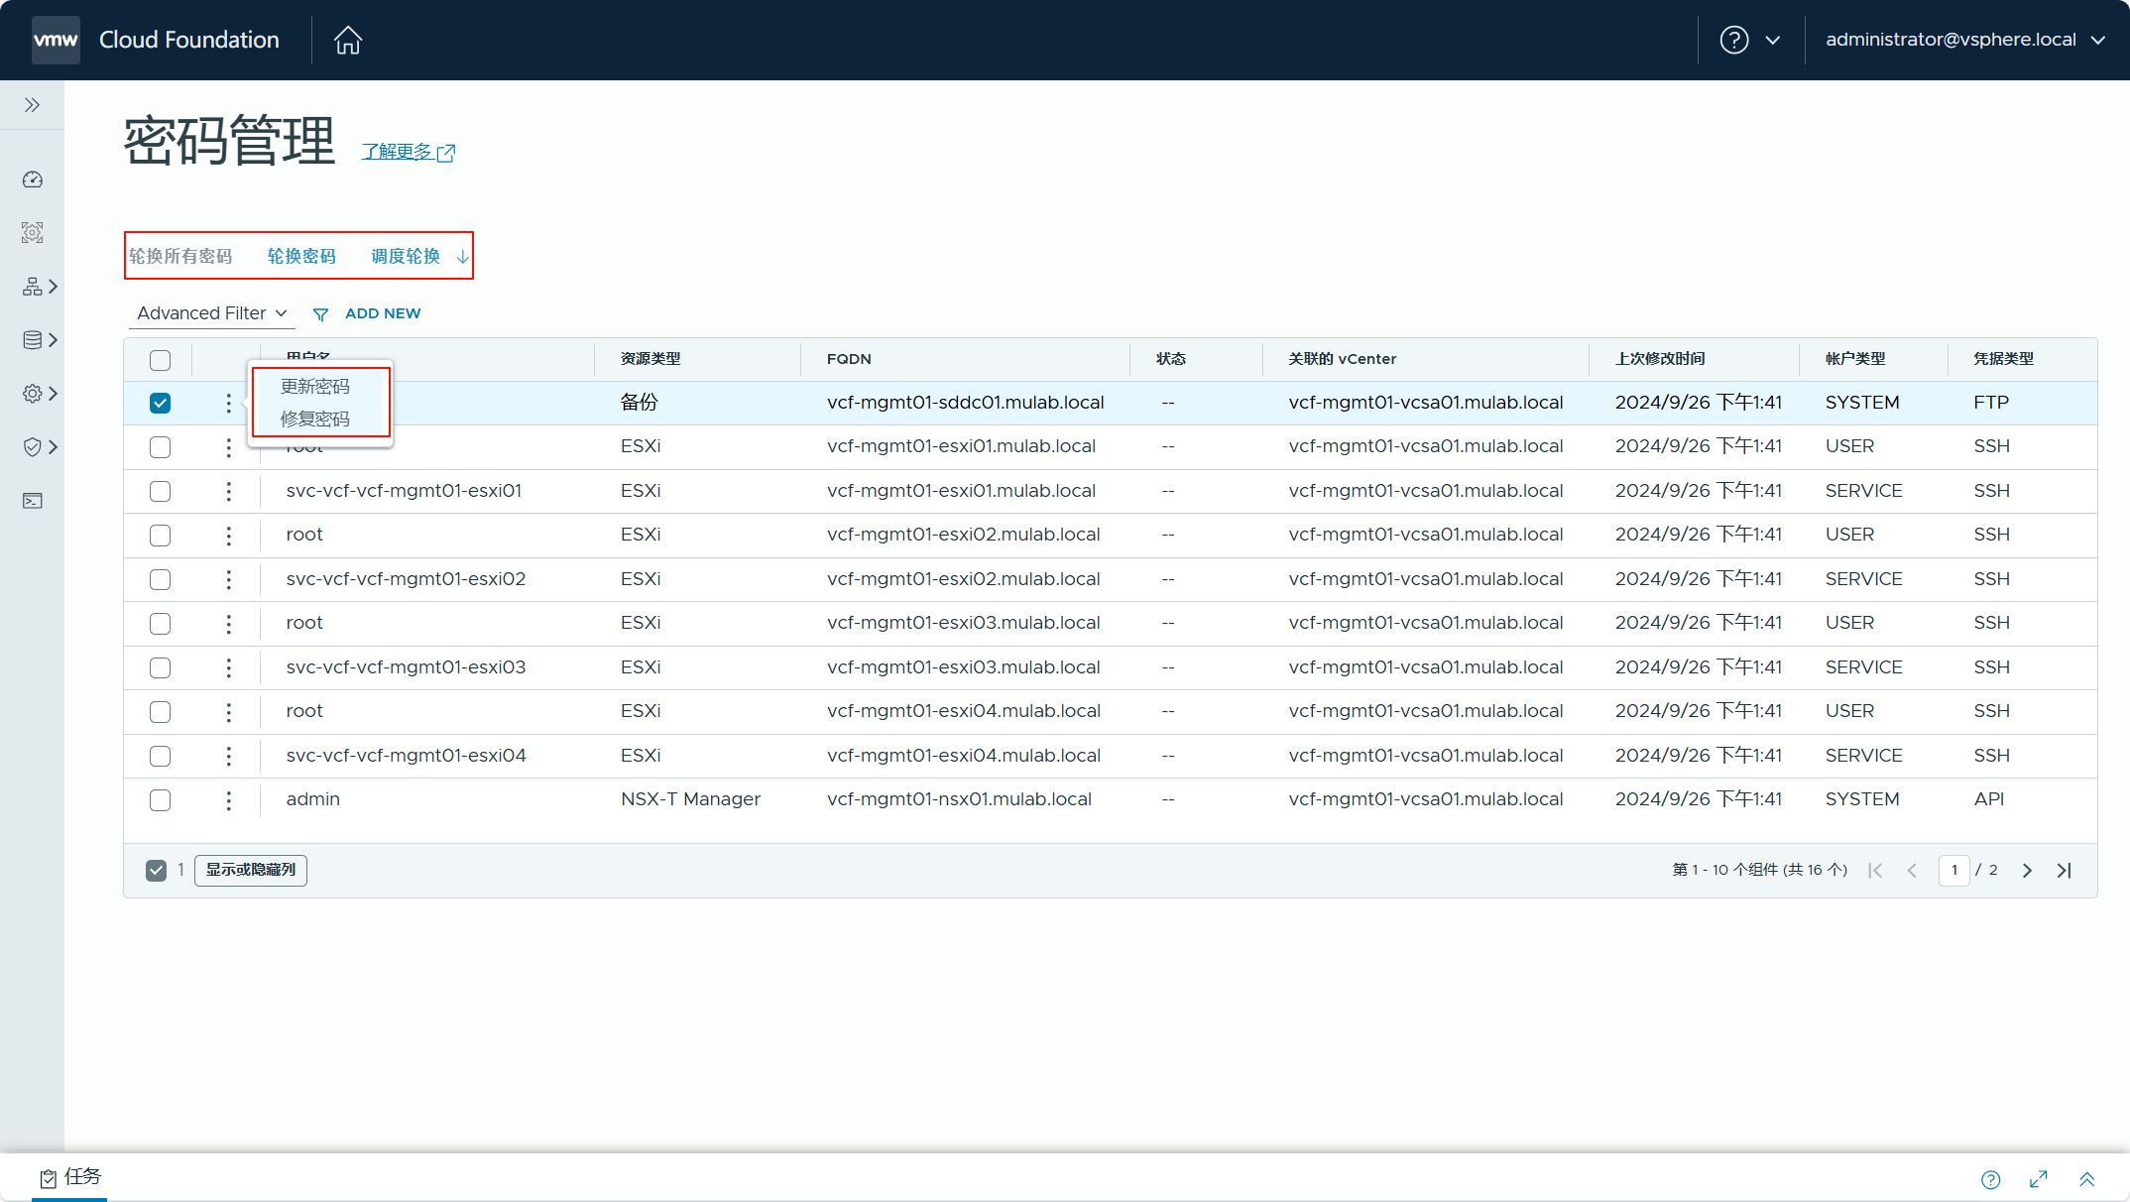Open actions menu for svc-vcf-vcf-mgmt01-esxi03 row
The height and width of the screenshot is (1202, 2130).
228,667
